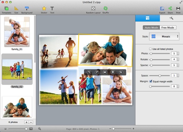This screenshot has height=132, width=183.
Task: Click the Photo stepper arrows
Action: click(x=178, y=53)
